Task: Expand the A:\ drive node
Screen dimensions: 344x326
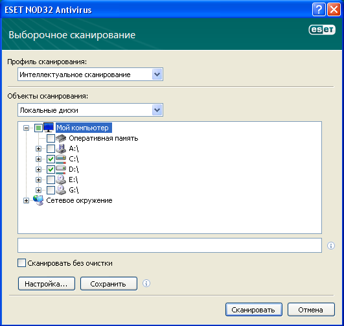Action: (38, 148)
